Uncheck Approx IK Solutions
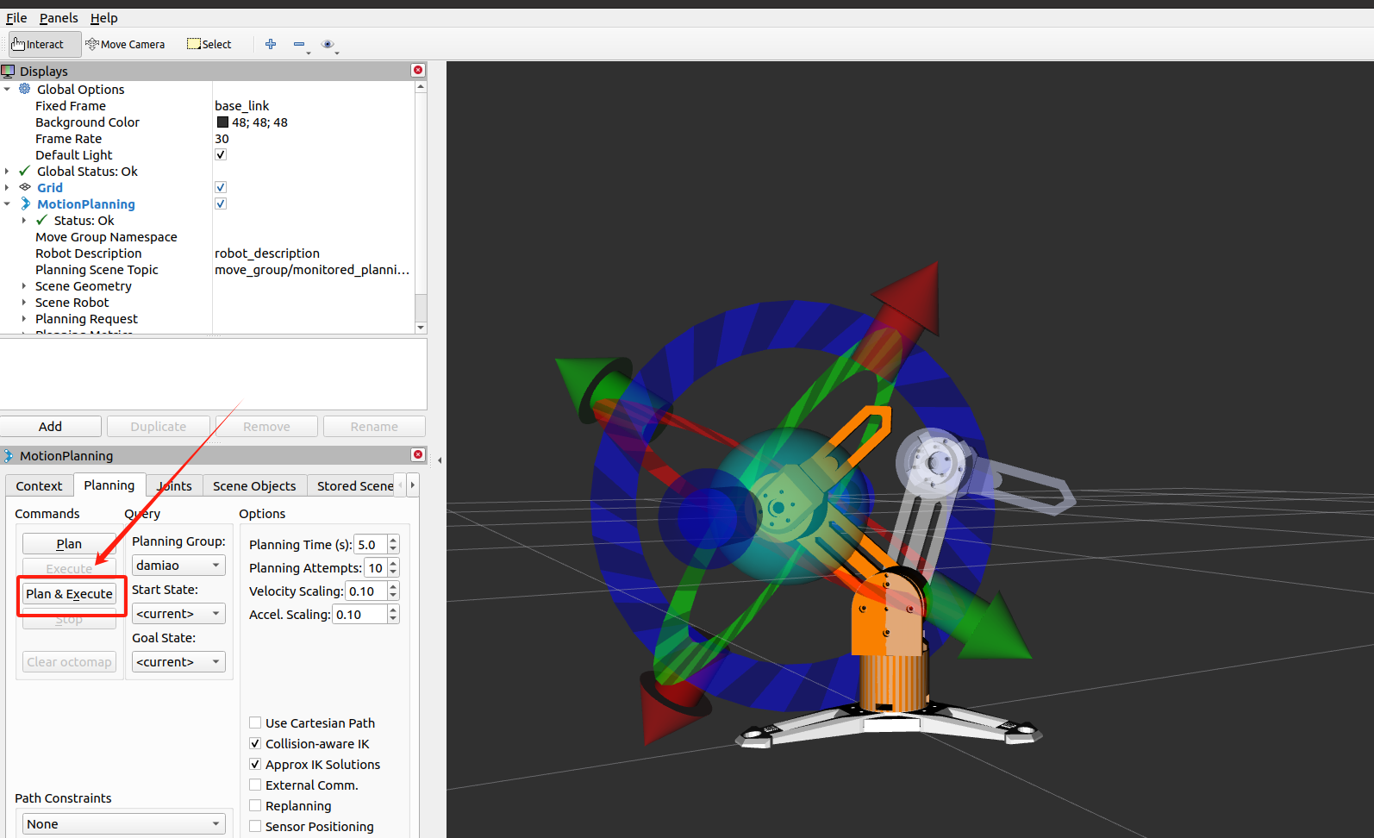This screenshot has width=1374, height=838. 255,764
